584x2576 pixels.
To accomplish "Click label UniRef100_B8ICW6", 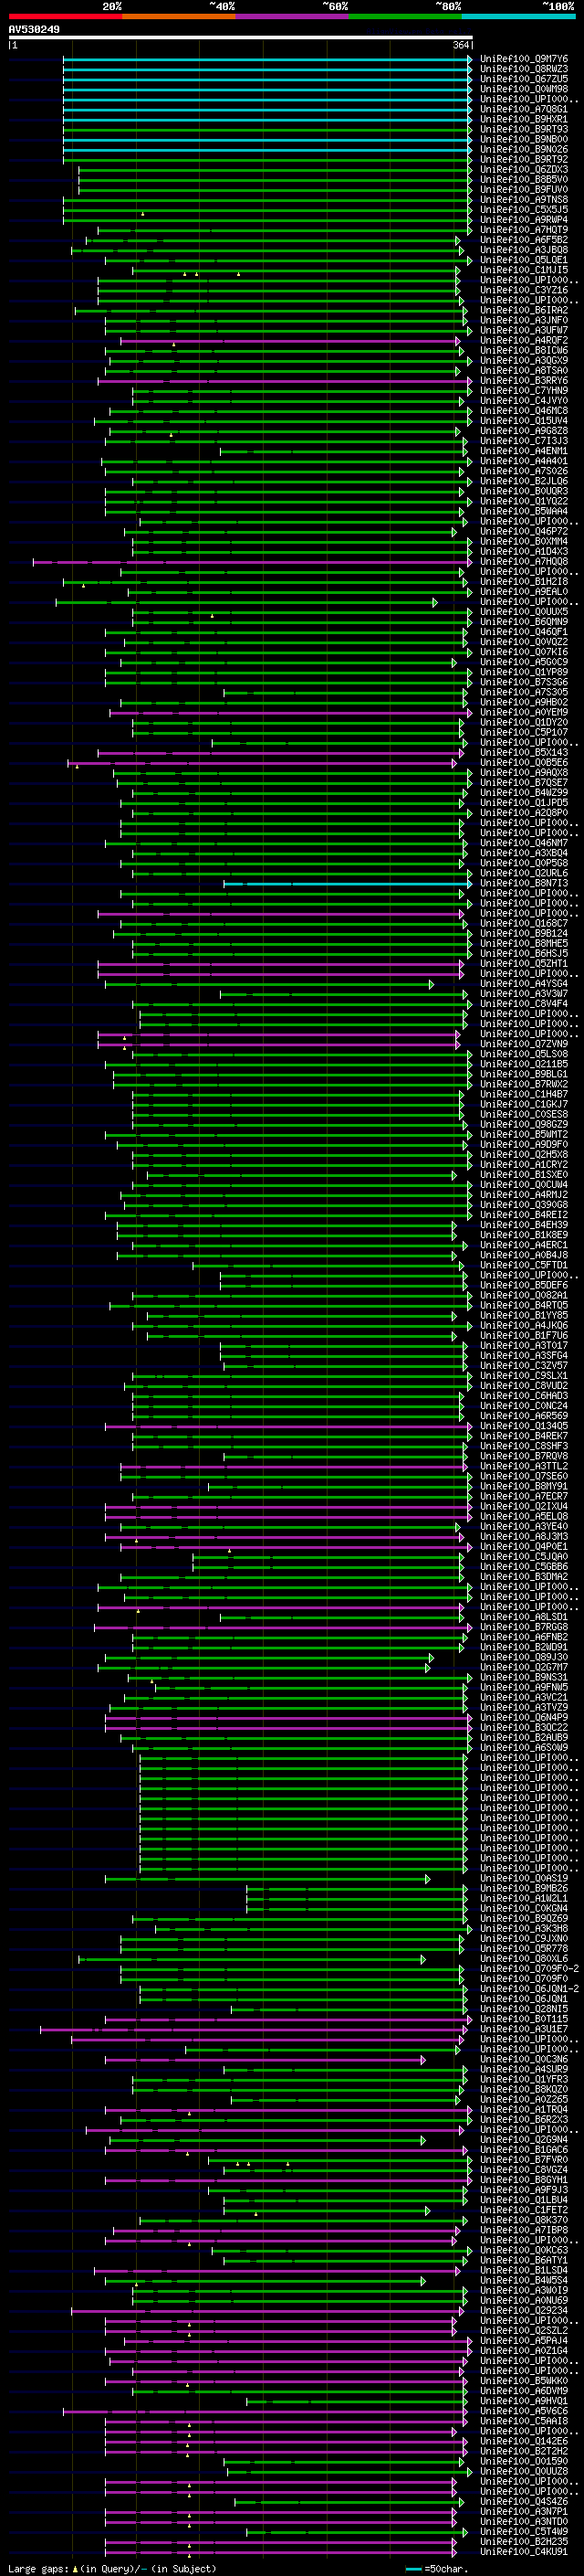I will pos(524,350).
